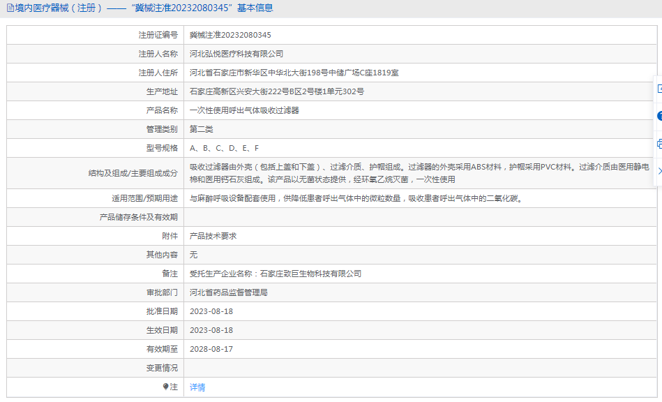The image size is (662, 402).
Task: Click the 注册人名称 row label
Action: [158, 54]
